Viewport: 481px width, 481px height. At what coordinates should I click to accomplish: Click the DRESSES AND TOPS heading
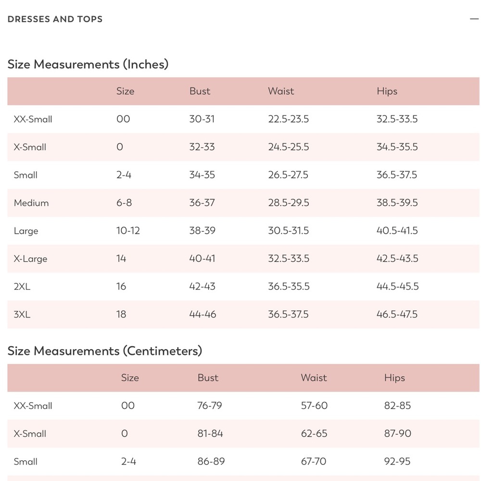(55, 19)
